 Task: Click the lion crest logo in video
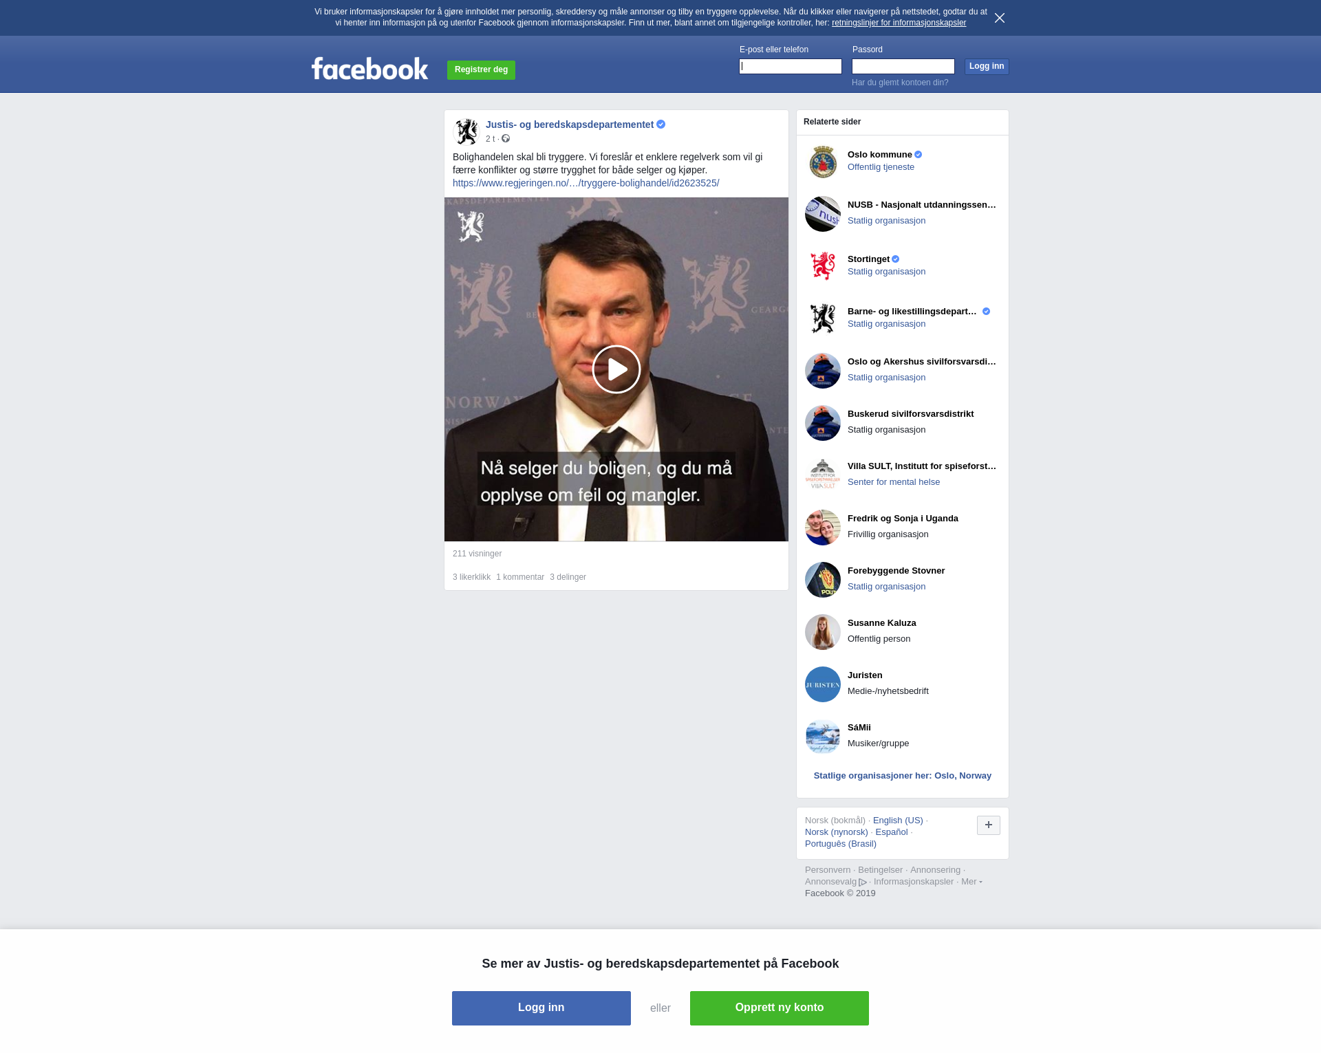[x=471, y=226]
